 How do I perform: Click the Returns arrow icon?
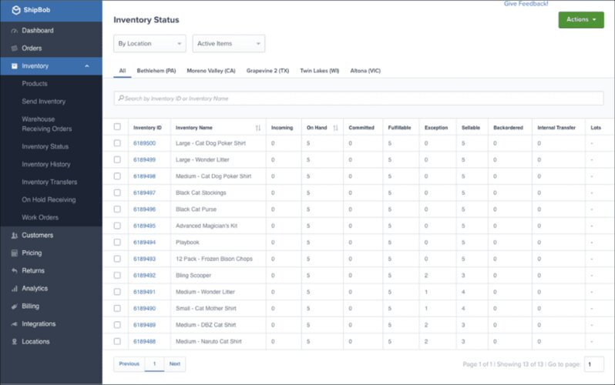pyautogui.click(x=14, y=270)
